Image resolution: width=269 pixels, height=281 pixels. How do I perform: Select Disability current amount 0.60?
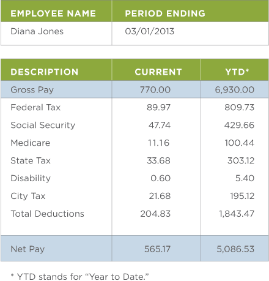coord(160,178)
